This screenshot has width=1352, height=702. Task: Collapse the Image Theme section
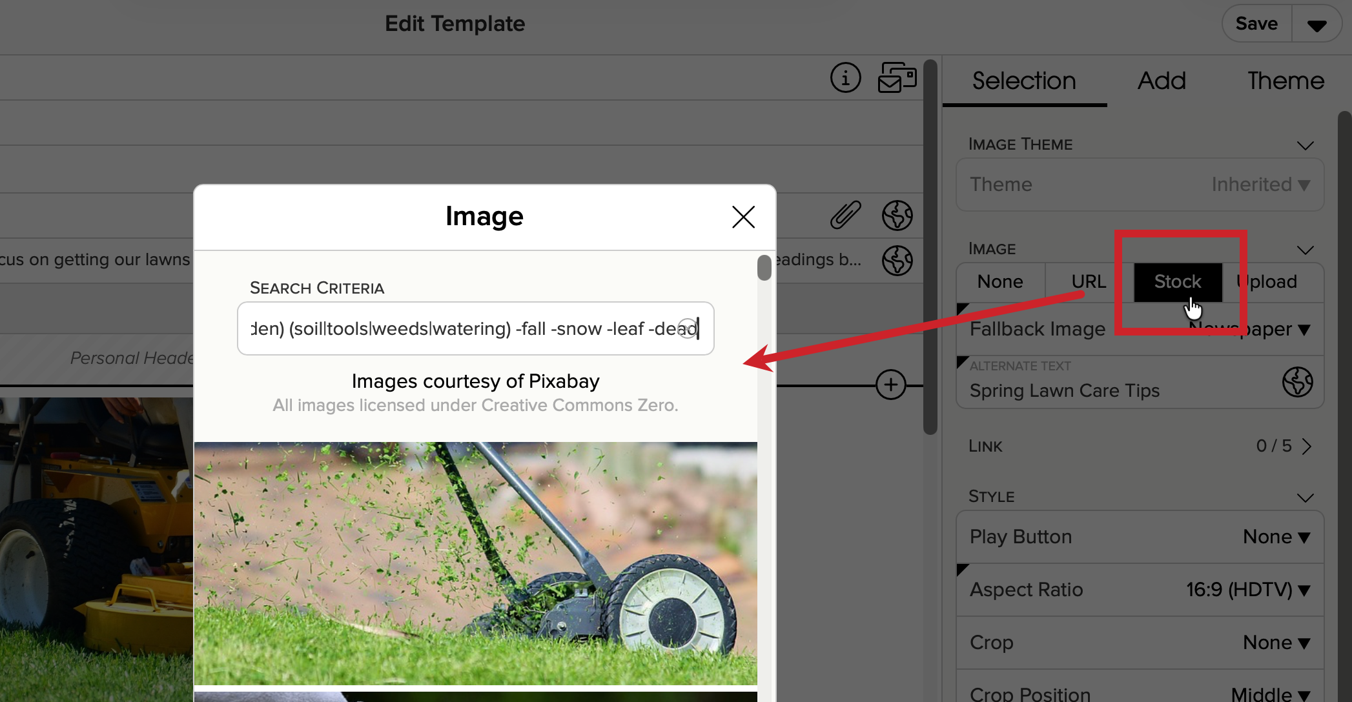point(1305,145)
